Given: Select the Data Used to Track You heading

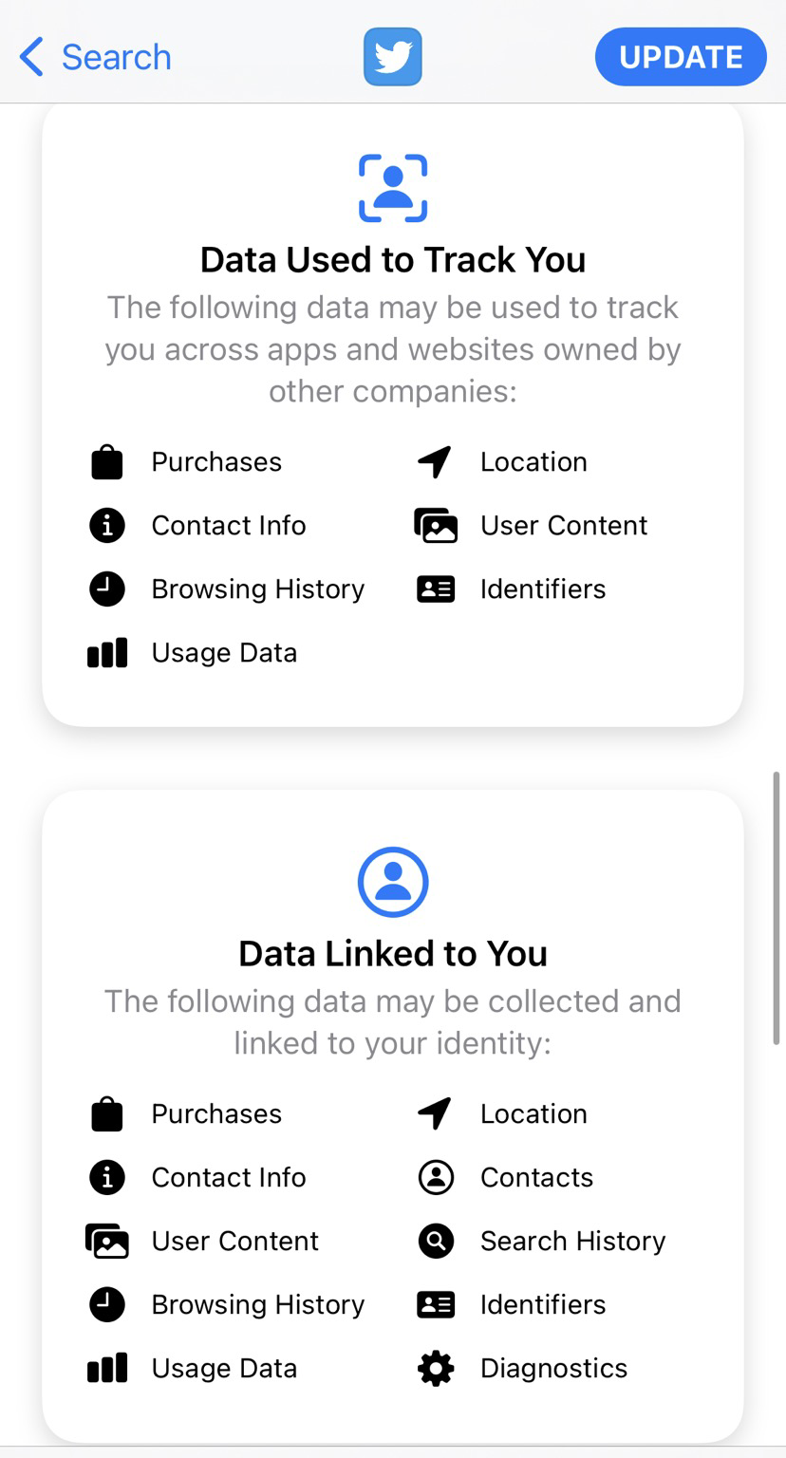Looking at the screenshot, I should (393, 259).
